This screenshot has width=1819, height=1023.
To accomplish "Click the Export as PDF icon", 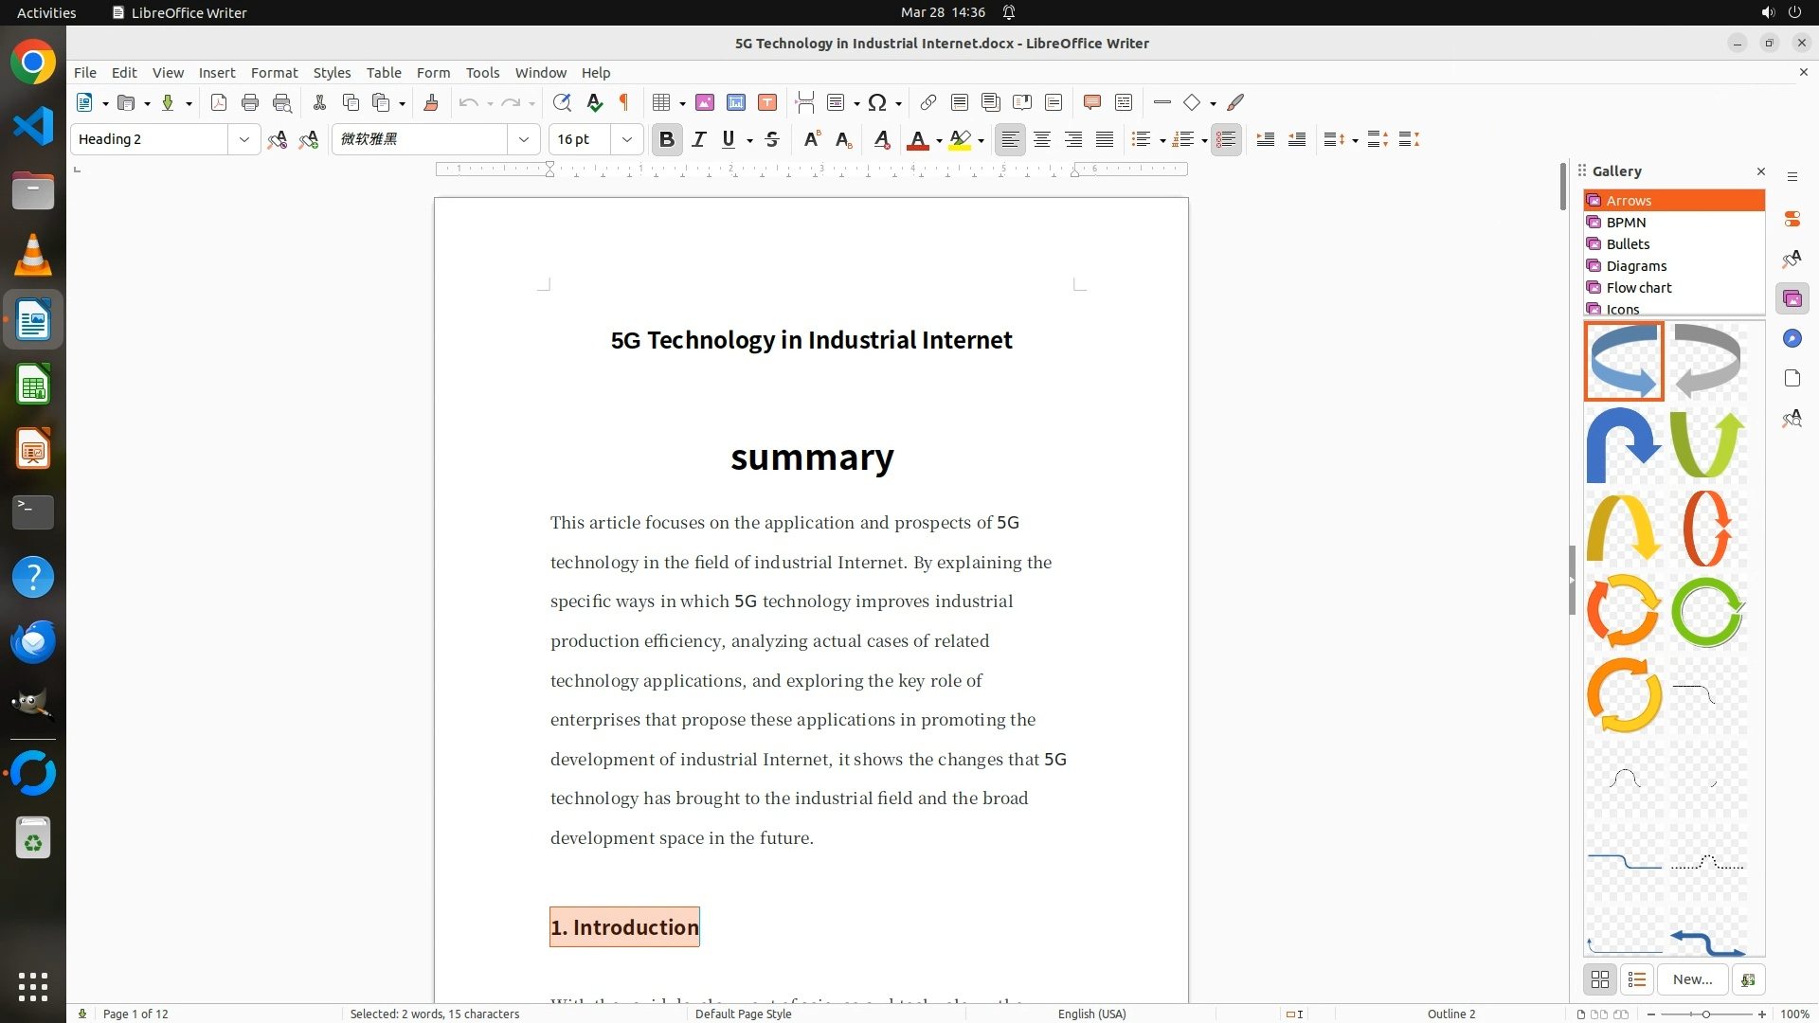I will tap(219, 102).
